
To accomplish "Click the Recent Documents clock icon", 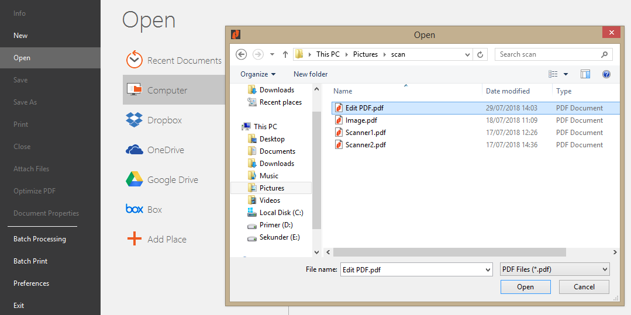I will point(134,60).
